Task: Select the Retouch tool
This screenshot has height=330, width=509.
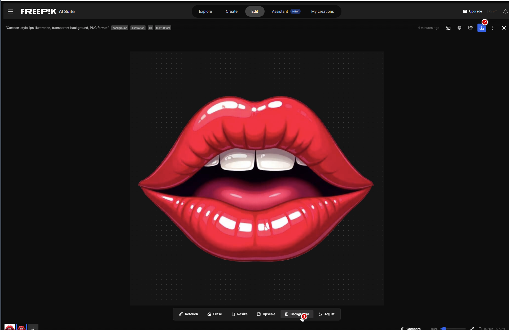Action: click(x=188, y=314)
